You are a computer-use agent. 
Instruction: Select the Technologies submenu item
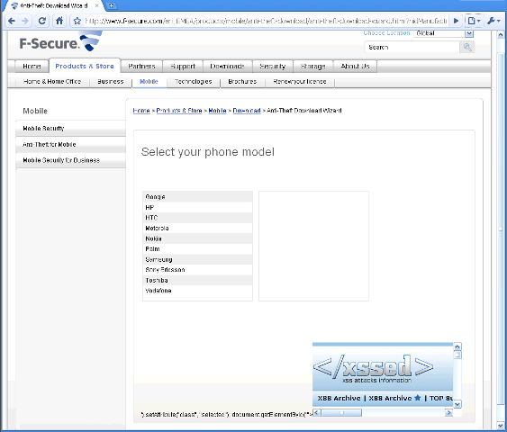(194, 82)
